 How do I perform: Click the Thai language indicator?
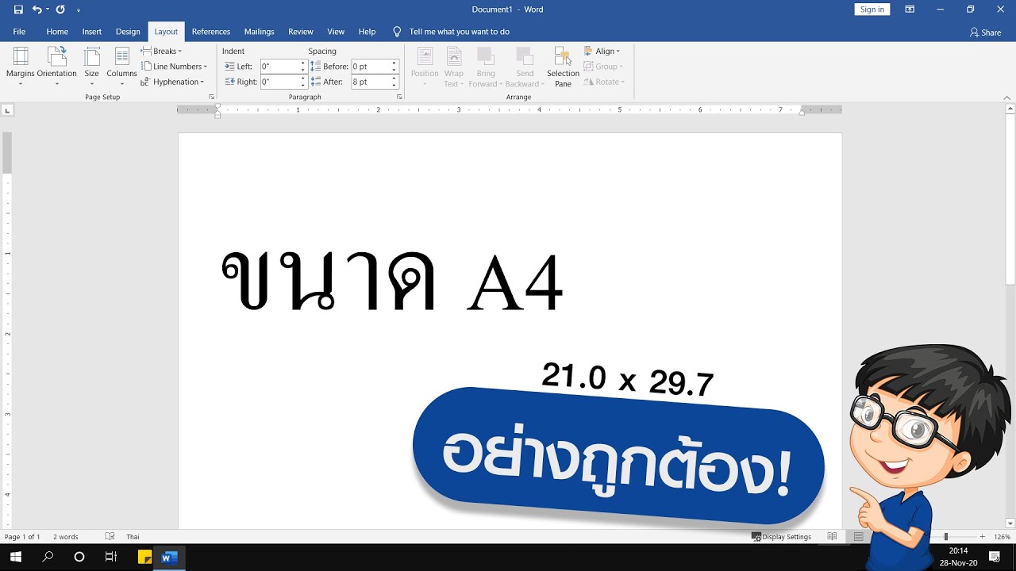[133, 537]
